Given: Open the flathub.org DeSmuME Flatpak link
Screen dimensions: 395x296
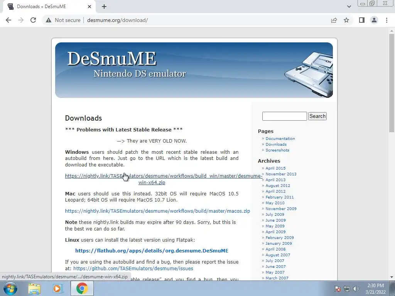Looking at the screenshot, I should pos(152,251).
